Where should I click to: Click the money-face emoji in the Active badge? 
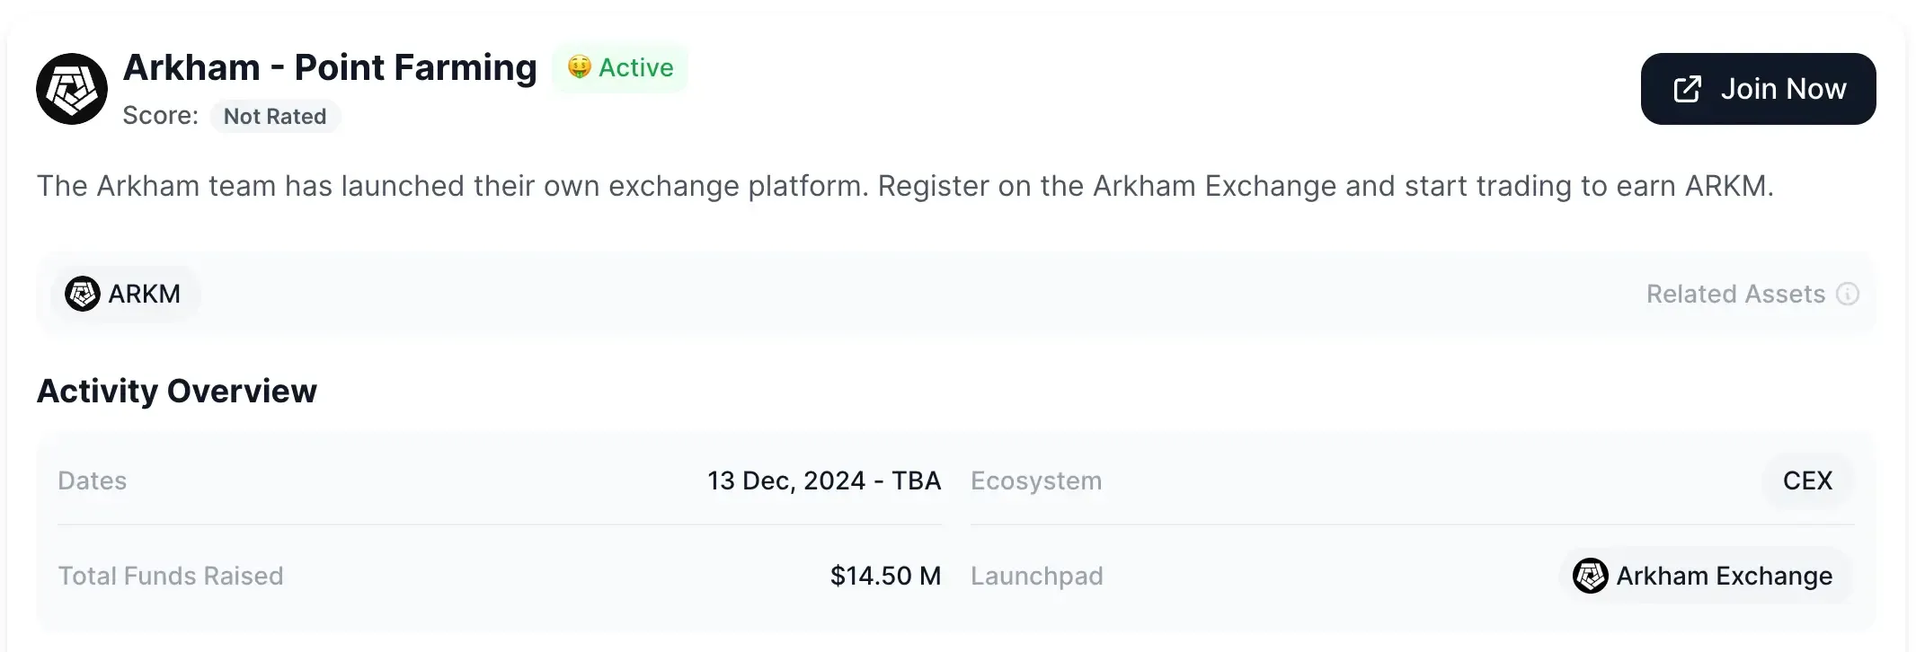coord(580,67)
